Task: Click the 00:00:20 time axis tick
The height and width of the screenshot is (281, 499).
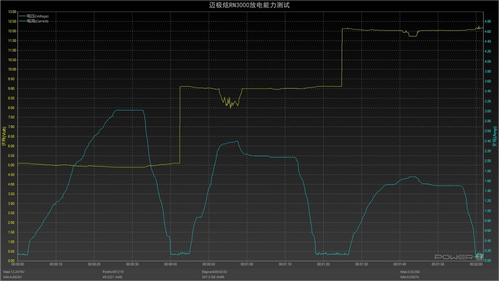Action: point(94,264)
